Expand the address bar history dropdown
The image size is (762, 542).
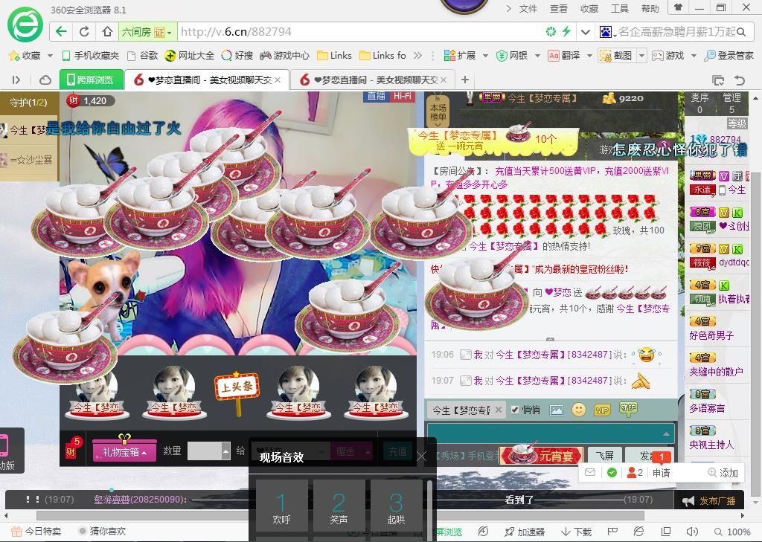(x=586, y=32)
